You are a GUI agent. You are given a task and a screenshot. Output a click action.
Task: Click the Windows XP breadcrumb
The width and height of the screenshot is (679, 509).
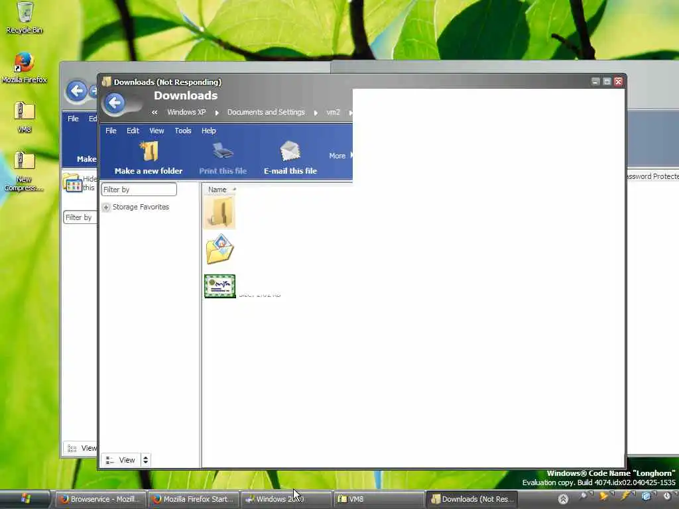tap(186, 112)
